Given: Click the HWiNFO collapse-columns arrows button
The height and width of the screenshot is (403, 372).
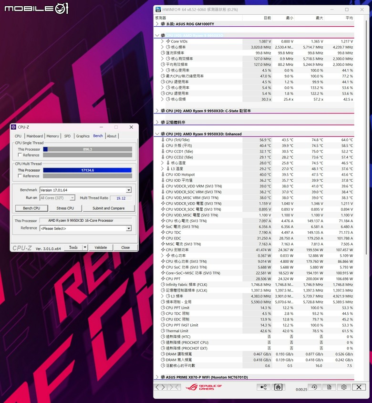Looking at the screenshot, I should [174, 387].
